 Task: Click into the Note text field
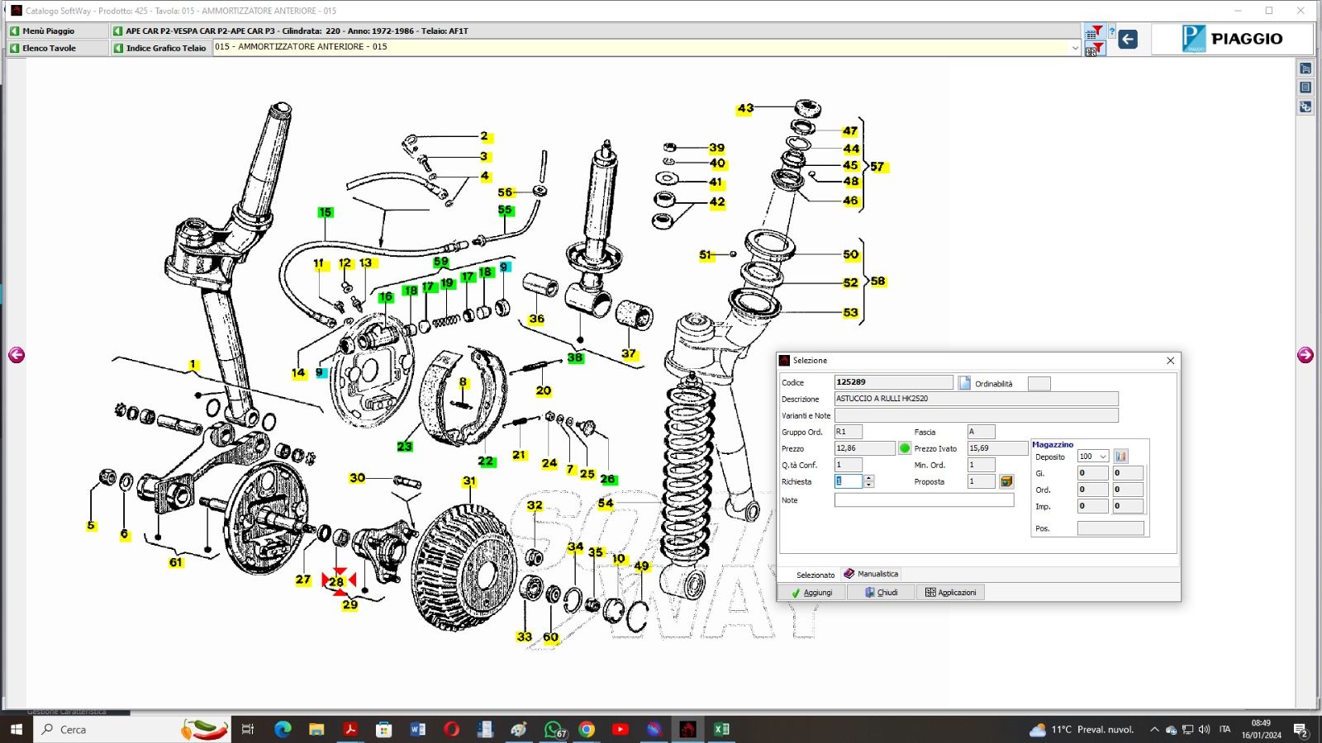click(924, 500)
